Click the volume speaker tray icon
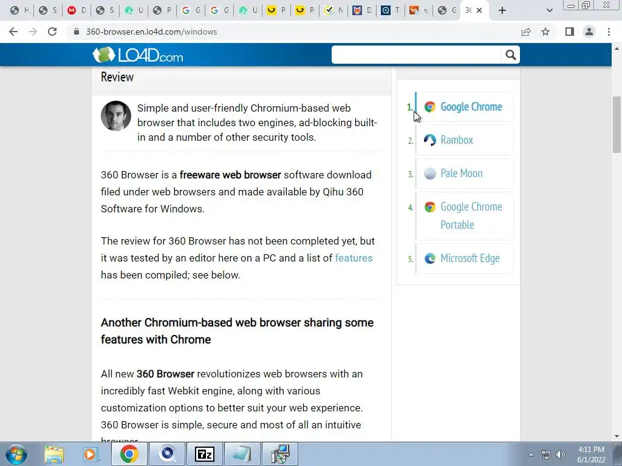This screenshot has width=622, height=466. [560, 454]
